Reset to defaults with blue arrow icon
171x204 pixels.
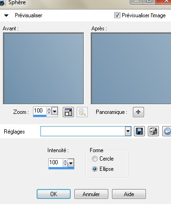point(167,131)
